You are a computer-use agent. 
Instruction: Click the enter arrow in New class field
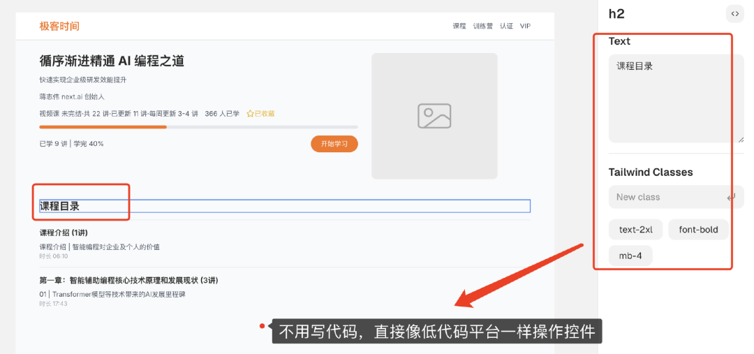[x=731, y=197]
